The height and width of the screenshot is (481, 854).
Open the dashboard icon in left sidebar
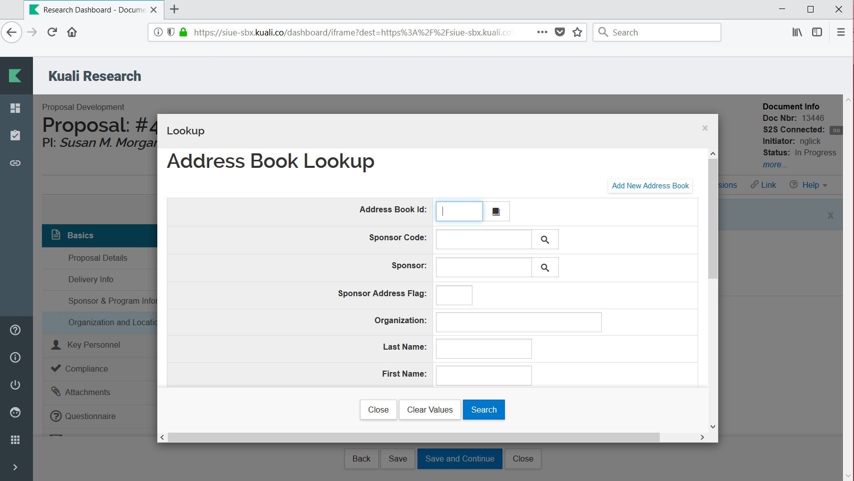tap(15, 108)
